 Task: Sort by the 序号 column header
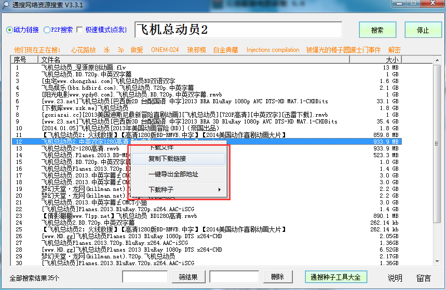coord(24,60)
